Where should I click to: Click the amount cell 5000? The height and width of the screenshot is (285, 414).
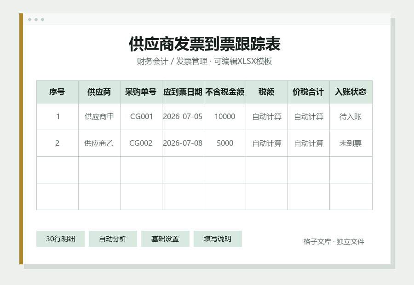click(225, 143)
